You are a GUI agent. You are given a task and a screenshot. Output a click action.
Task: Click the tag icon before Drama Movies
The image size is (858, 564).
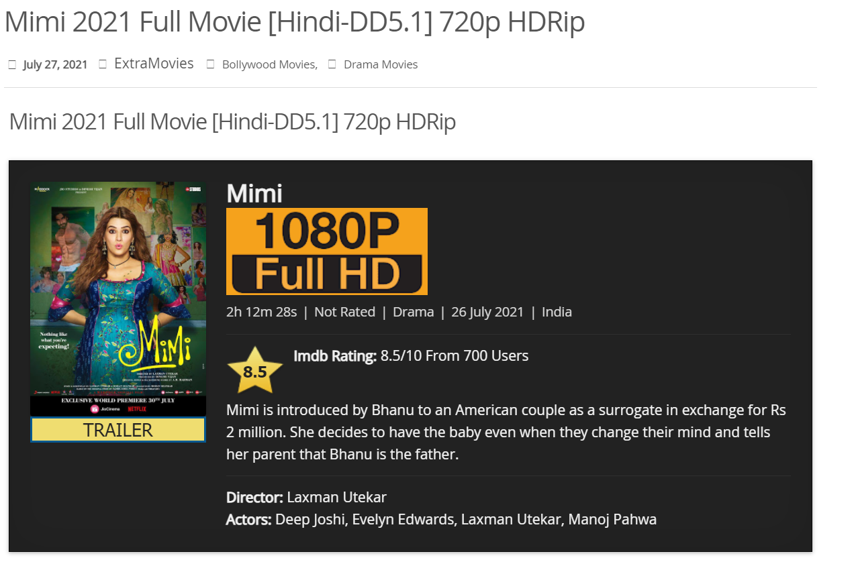(332, 64)
